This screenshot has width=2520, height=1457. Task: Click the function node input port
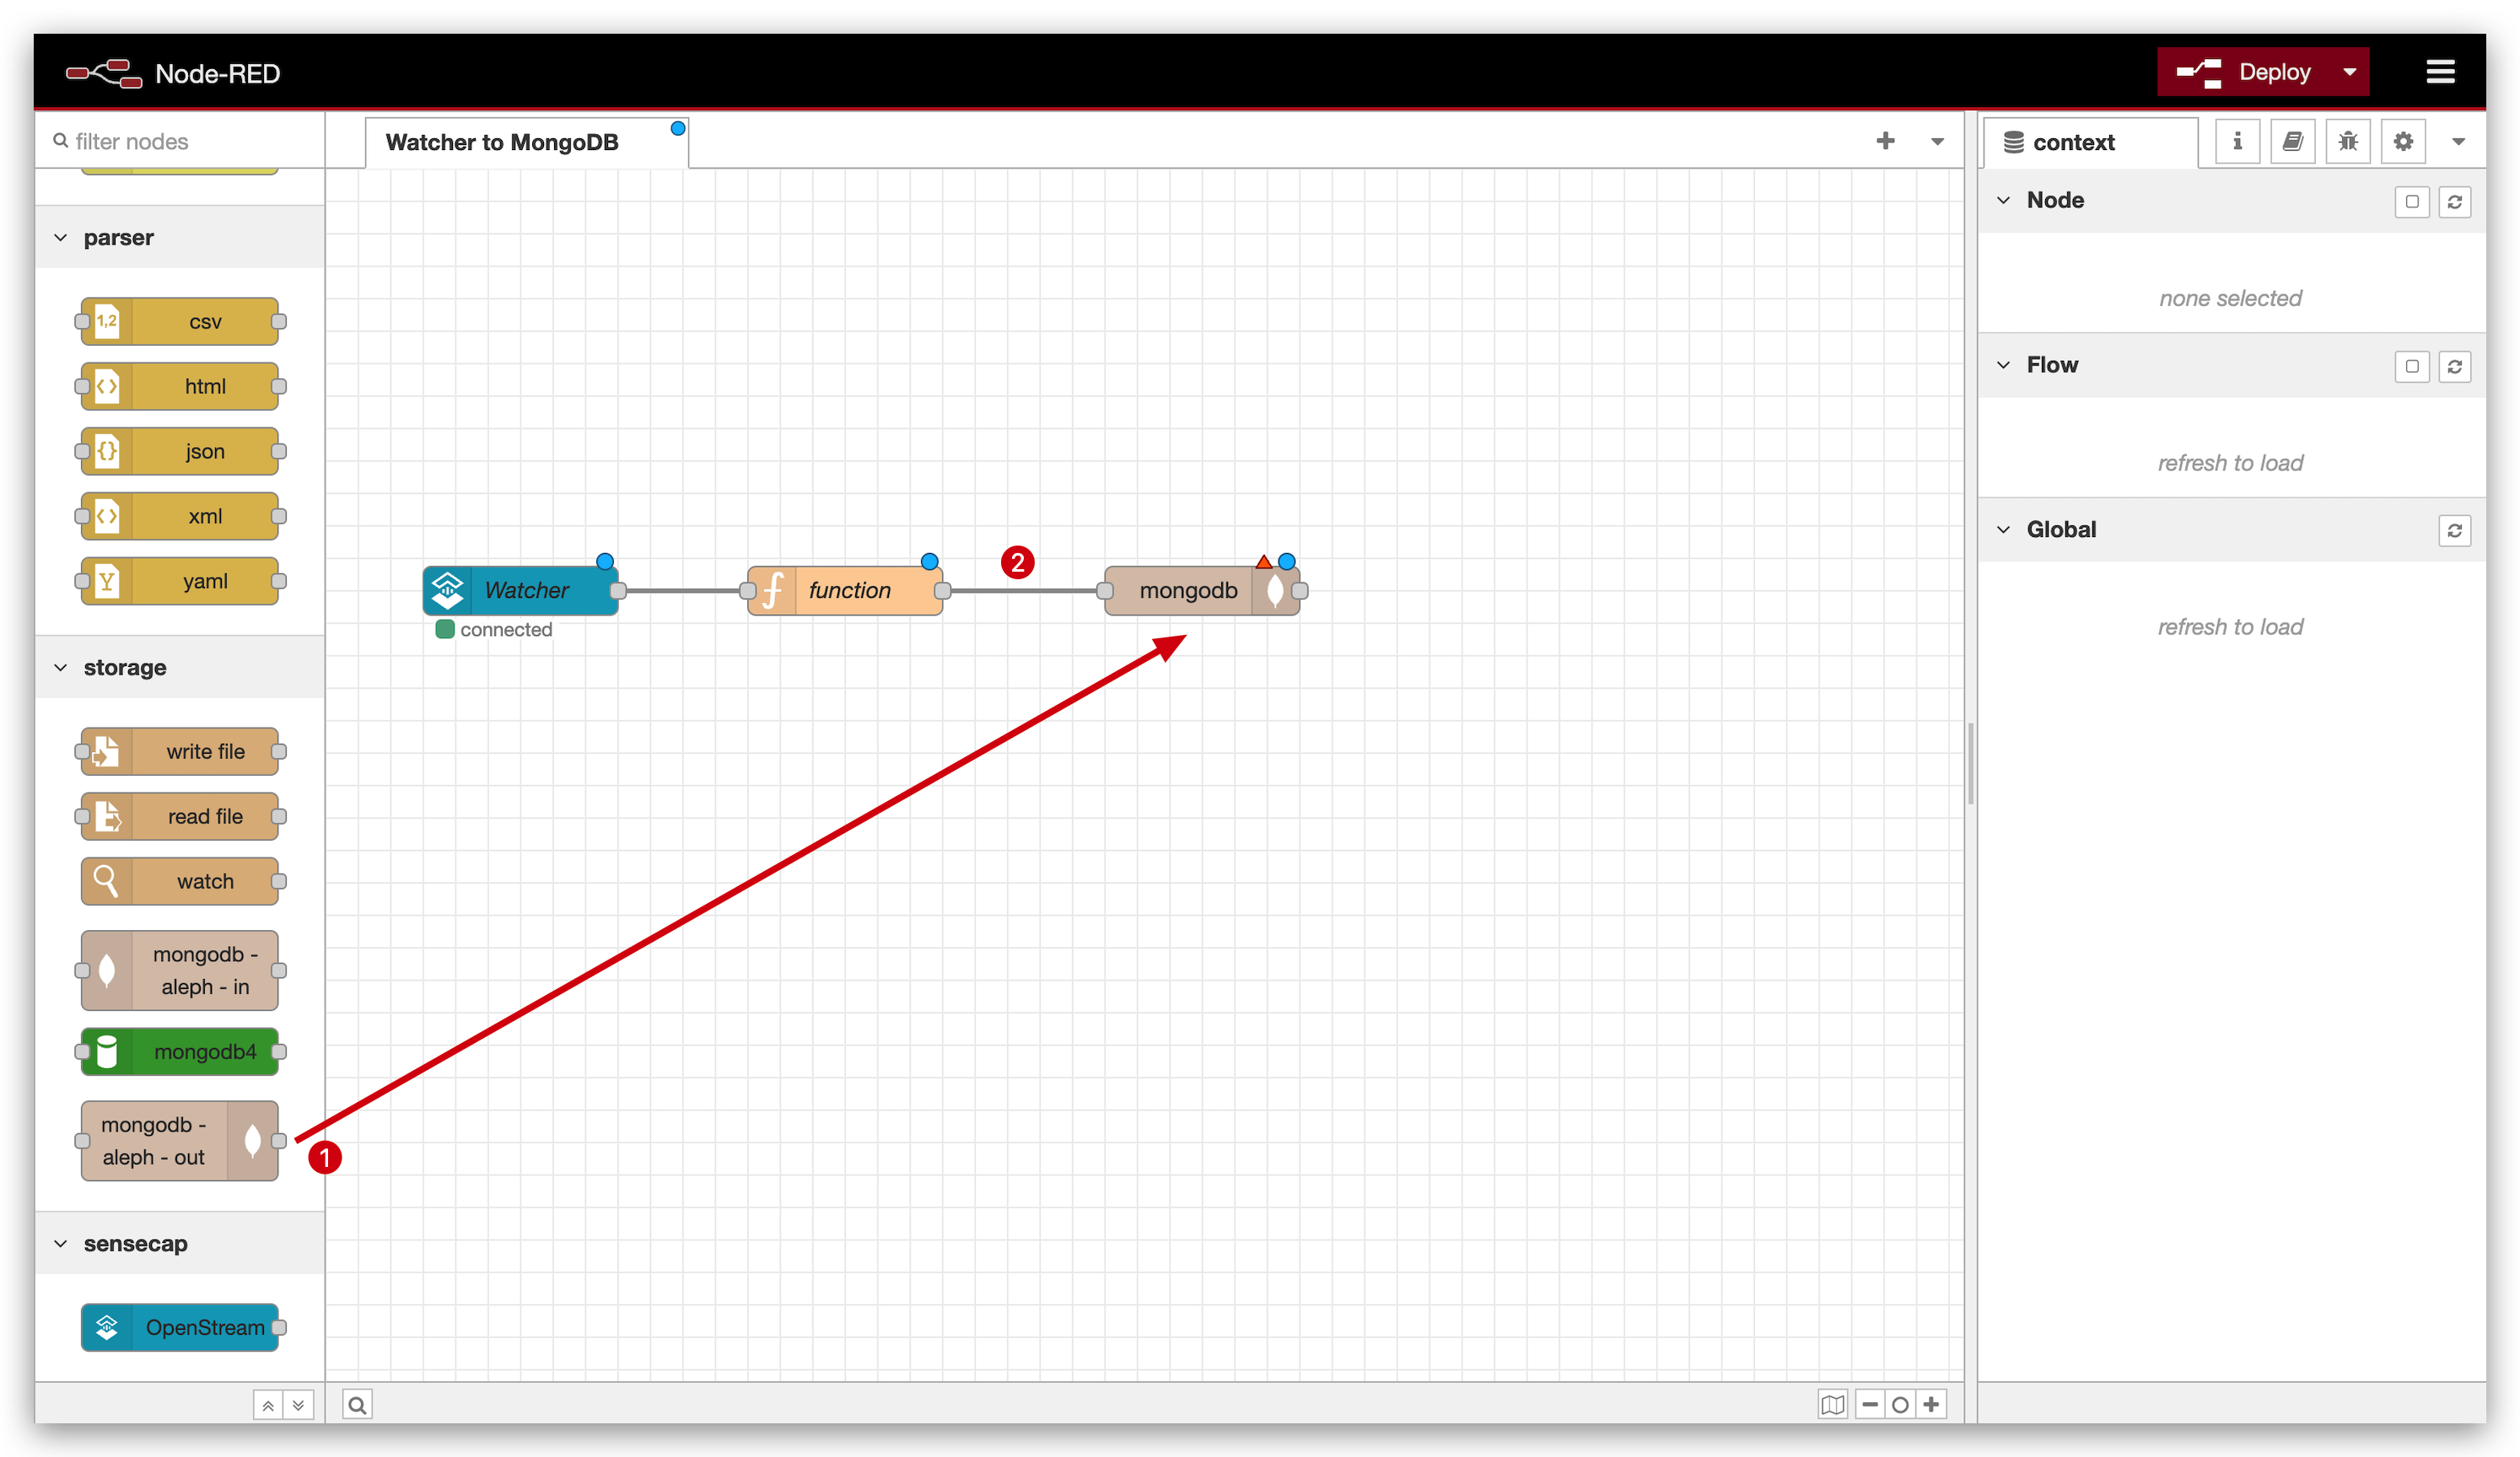[x=748, y=590]
